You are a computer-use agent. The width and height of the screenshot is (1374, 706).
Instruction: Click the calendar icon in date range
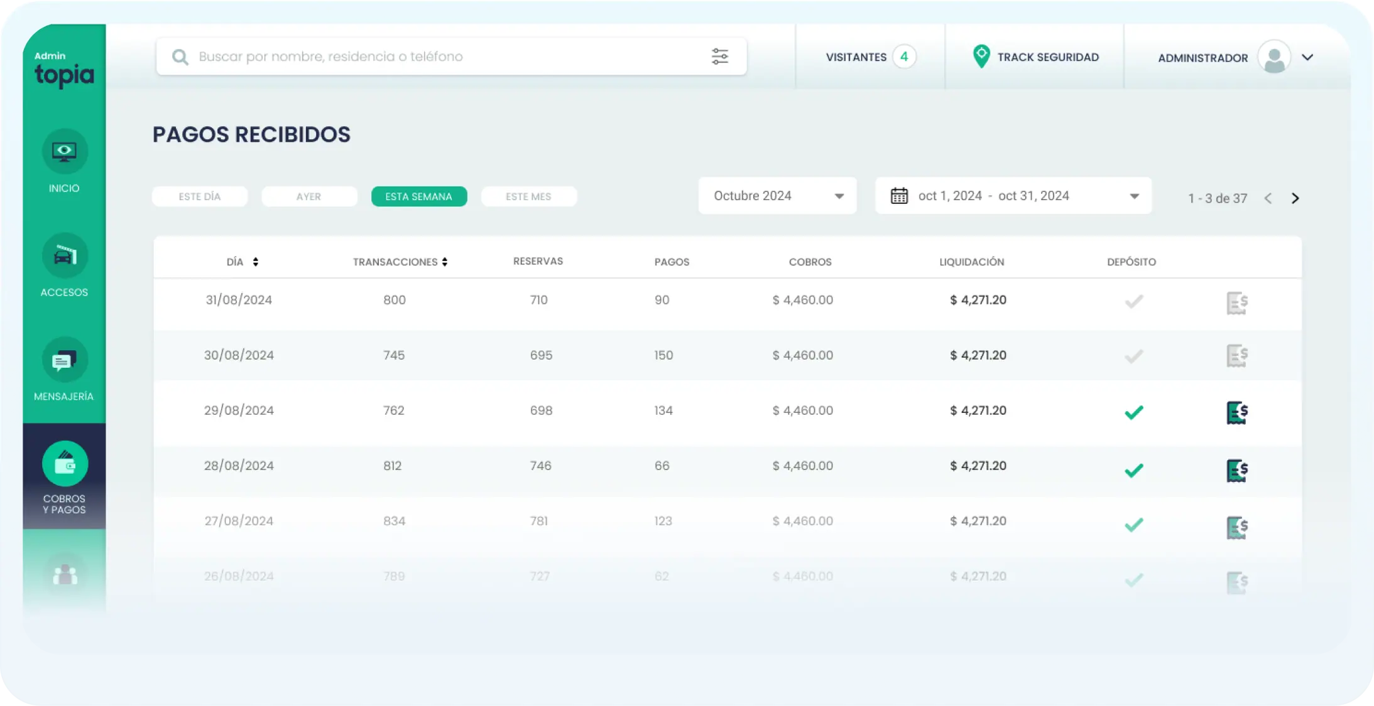pyautogui.click(x=899, y=196)
